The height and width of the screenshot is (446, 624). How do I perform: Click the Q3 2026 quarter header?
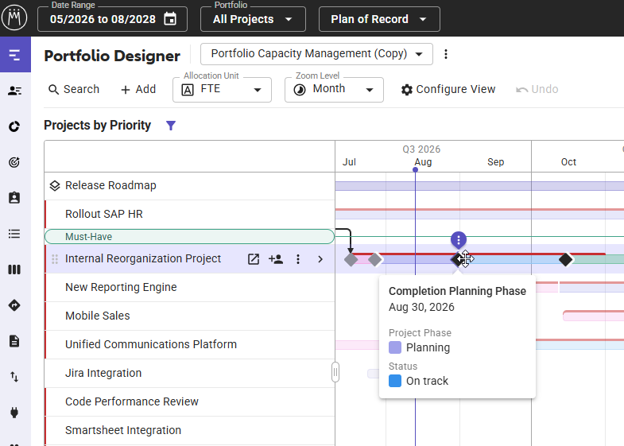pyautogui.click(x=421, y=149)
